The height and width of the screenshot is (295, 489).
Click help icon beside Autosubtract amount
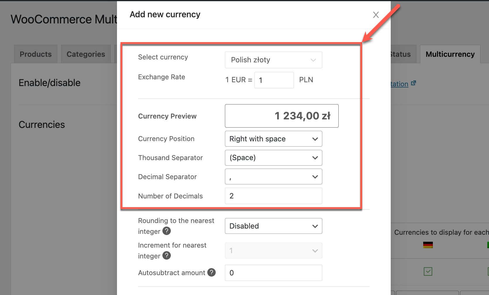211,272
